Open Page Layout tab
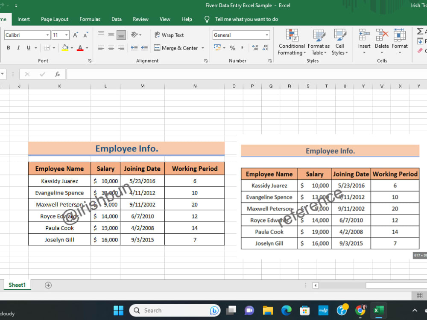This screenshot has height=320, width=427. tap(55, 19)
